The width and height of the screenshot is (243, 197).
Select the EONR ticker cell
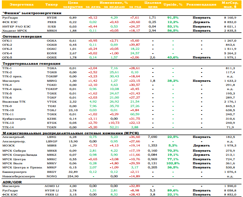(52, 53)
